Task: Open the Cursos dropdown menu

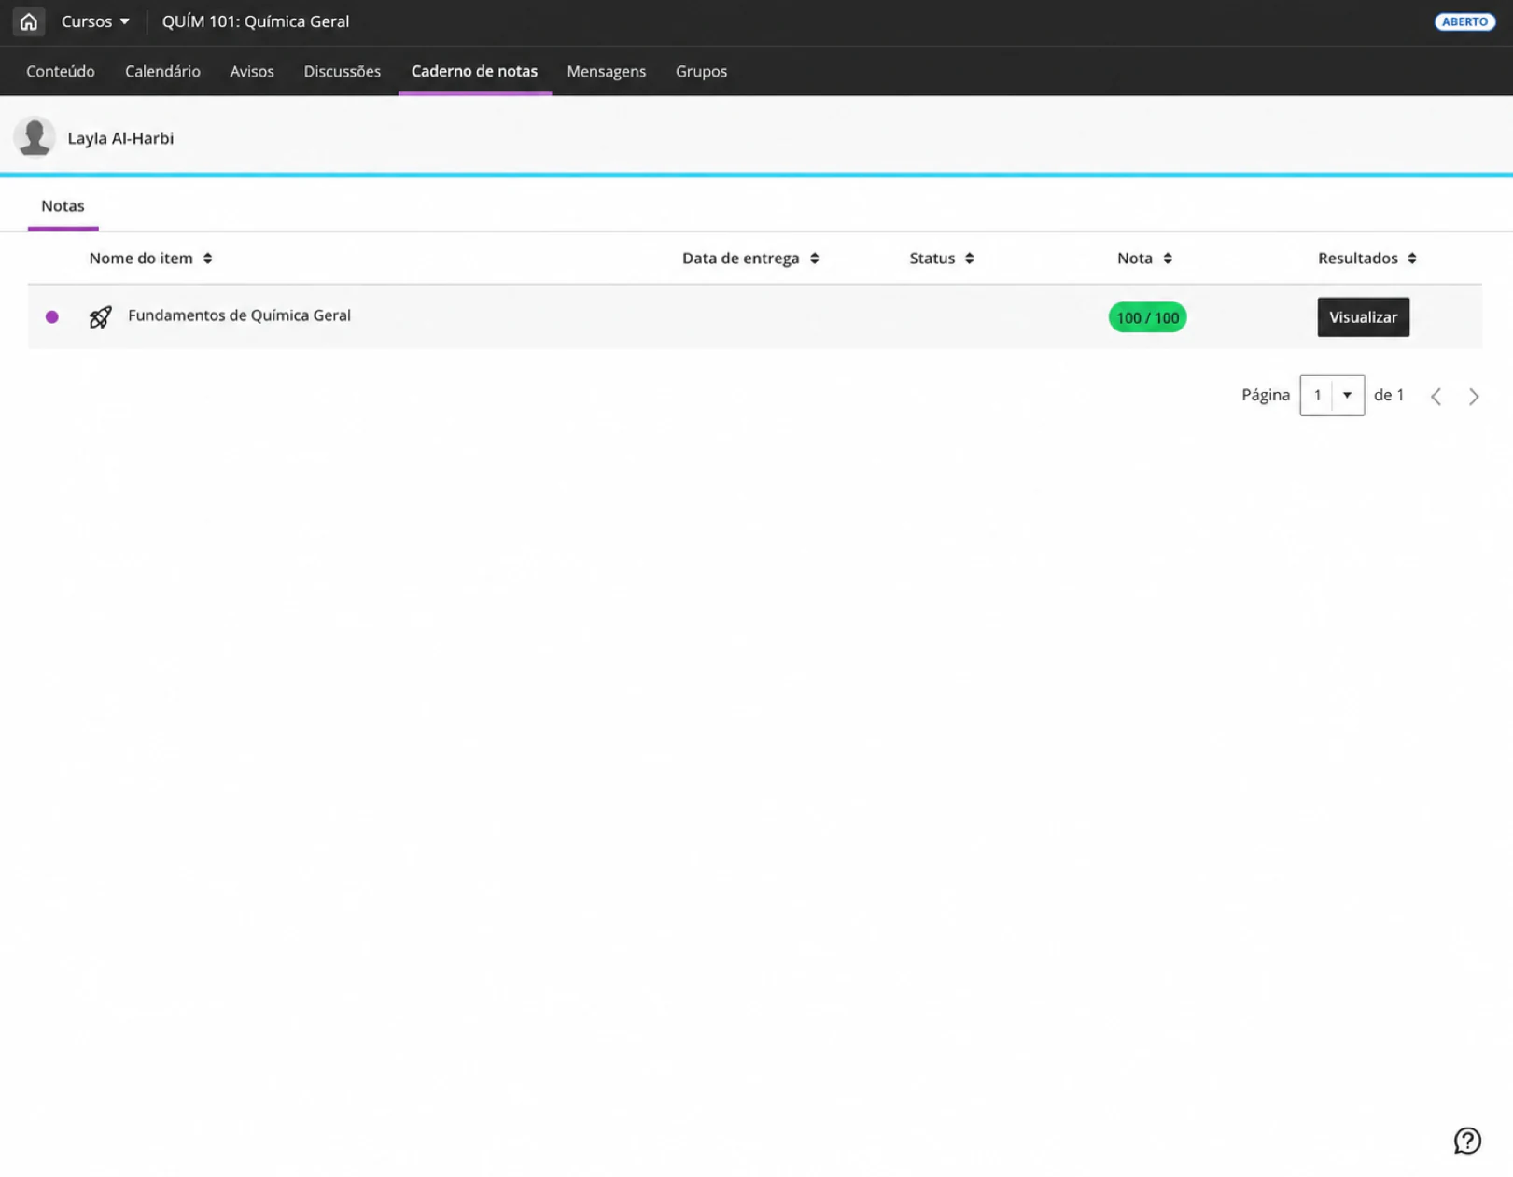Action: coord(95,21)
